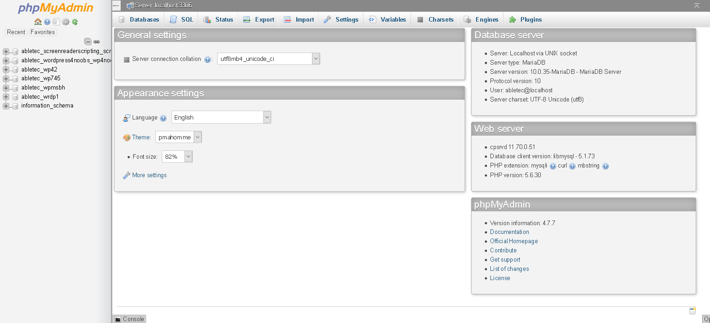The image size is (710, 323).
Task: Open the Console panel at the bottom
Action: point(129,319)
